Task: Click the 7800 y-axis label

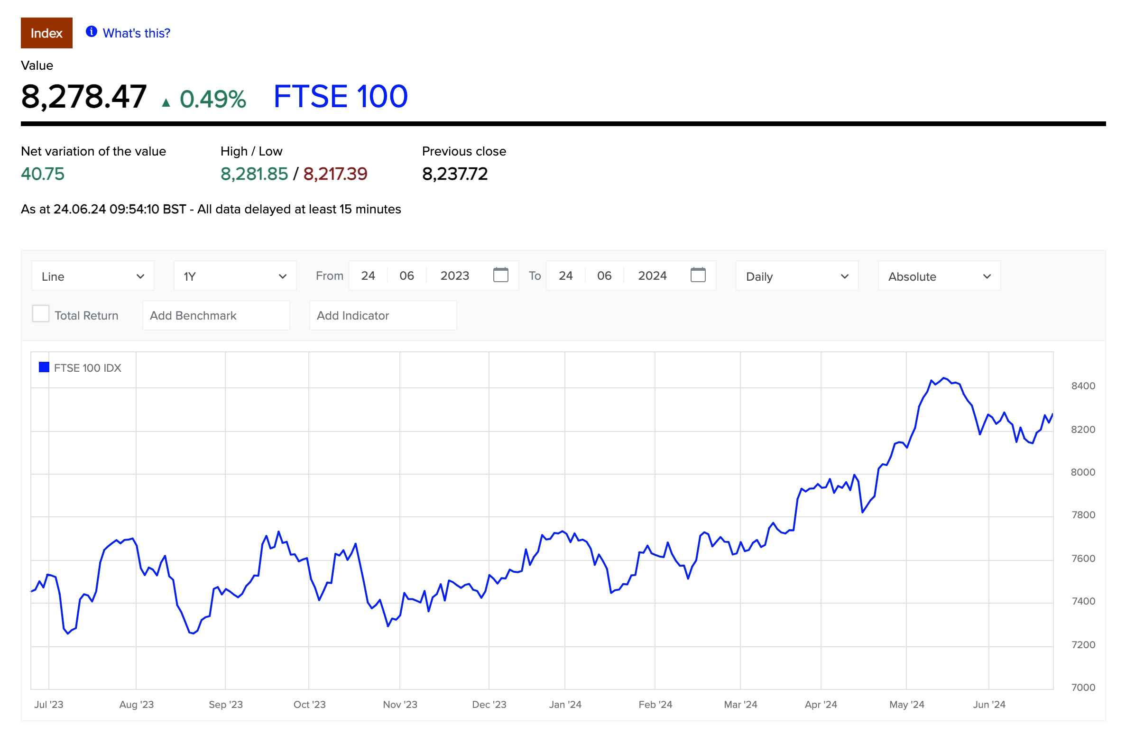Action: coord(1083,514)
